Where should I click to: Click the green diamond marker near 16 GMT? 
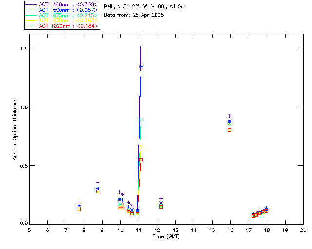[x=230, y=125]
